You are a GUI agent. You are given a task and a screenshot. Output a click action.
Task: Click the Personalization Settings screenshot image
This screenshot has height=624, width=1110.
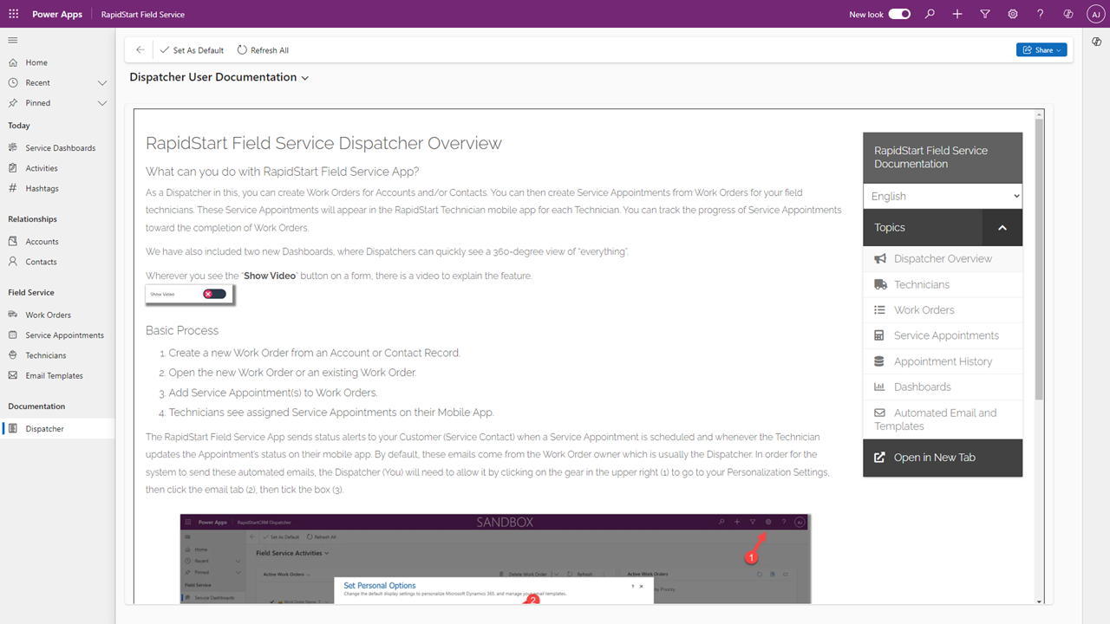tap(495, 558)
